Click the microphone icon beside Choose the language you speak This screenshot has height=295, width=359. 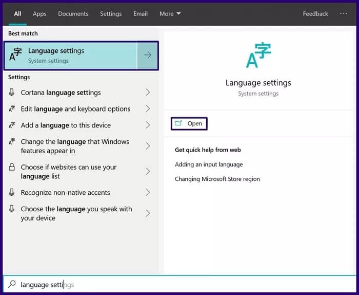coord(12,209)
